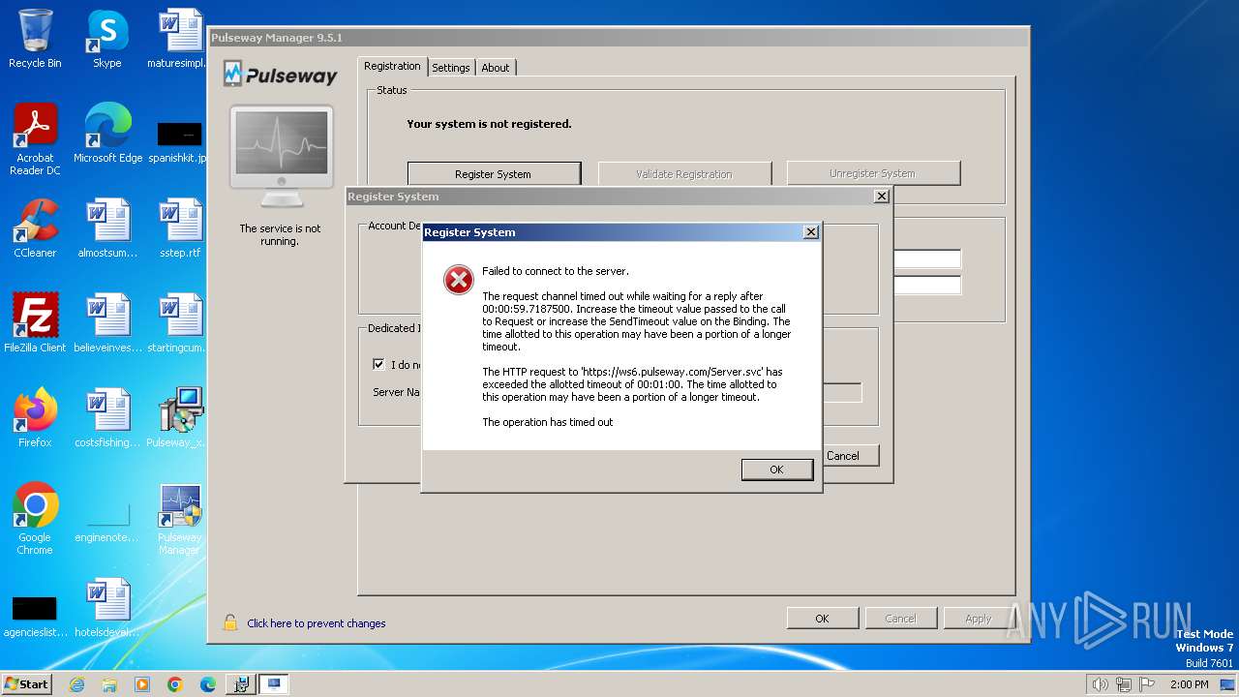Open Microsoft Edge desktop shortcut

click(107, 134)
